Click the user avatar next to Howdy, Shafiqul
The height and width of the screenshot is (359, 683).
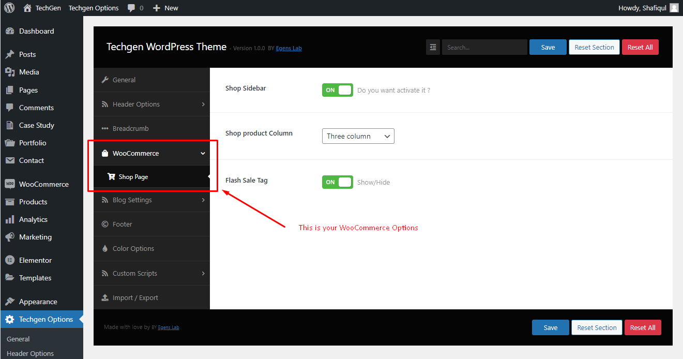(x=674, y=8)
